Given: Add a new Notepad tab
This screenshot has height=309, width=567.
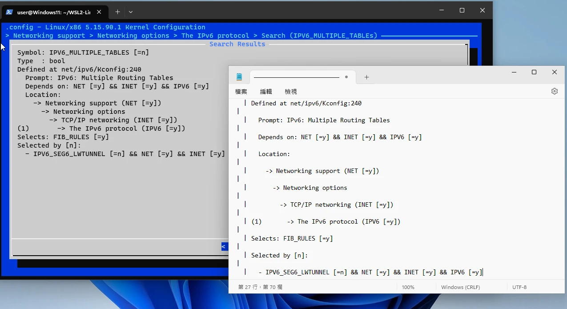Looking at the screenshot, I should (x=366, y=77).
